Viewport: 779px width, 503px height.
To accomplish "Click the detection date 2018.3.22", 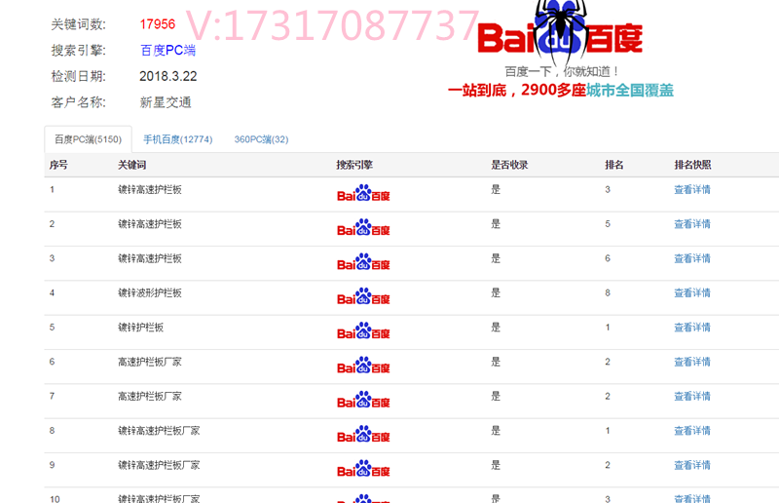I will click(167, 76).
